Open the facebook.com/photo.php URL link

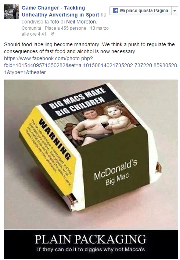point(90,65)
